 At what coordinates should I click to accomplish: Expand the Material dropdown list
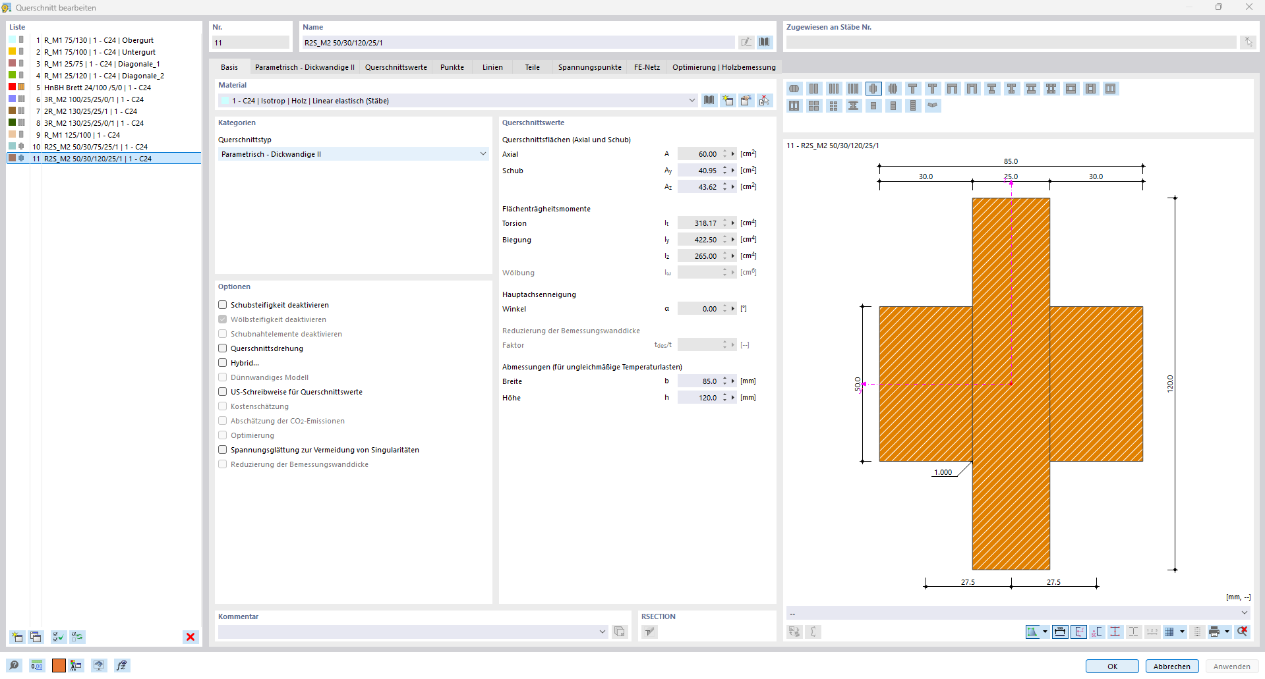pos(691,101)
